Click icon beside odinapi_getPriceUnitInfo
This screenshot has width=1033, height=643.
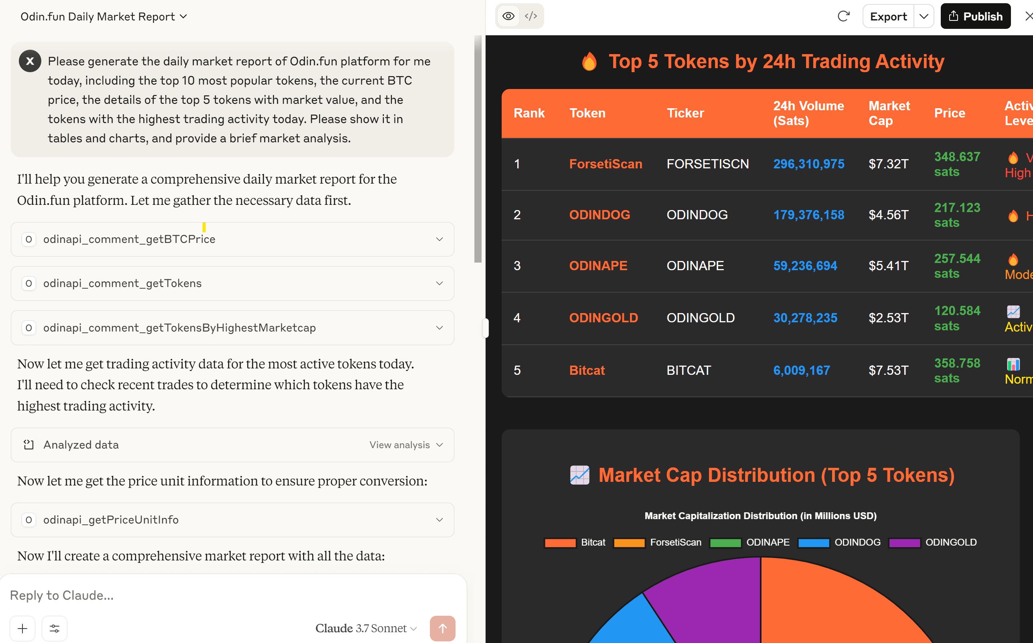pyautogui.click(x=28, y=520)
